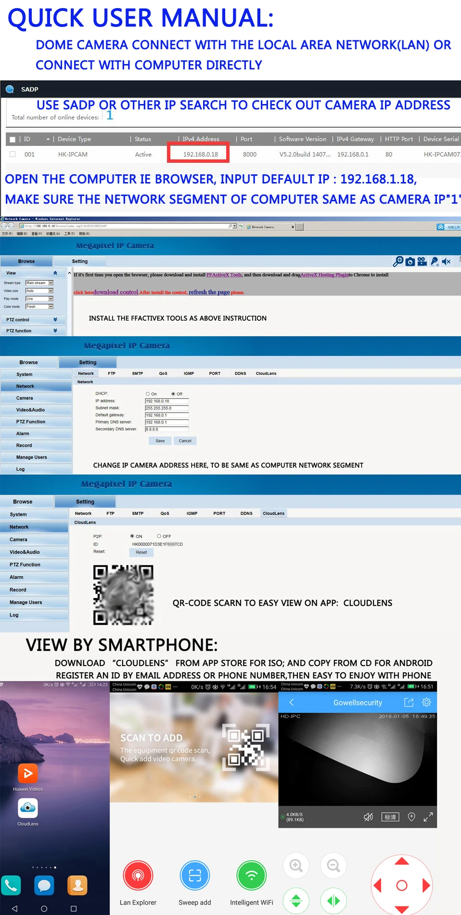Click the digital zoom magnifier toolbar icon
Viewport: 461px width, 915px height.
coord(398,261)
